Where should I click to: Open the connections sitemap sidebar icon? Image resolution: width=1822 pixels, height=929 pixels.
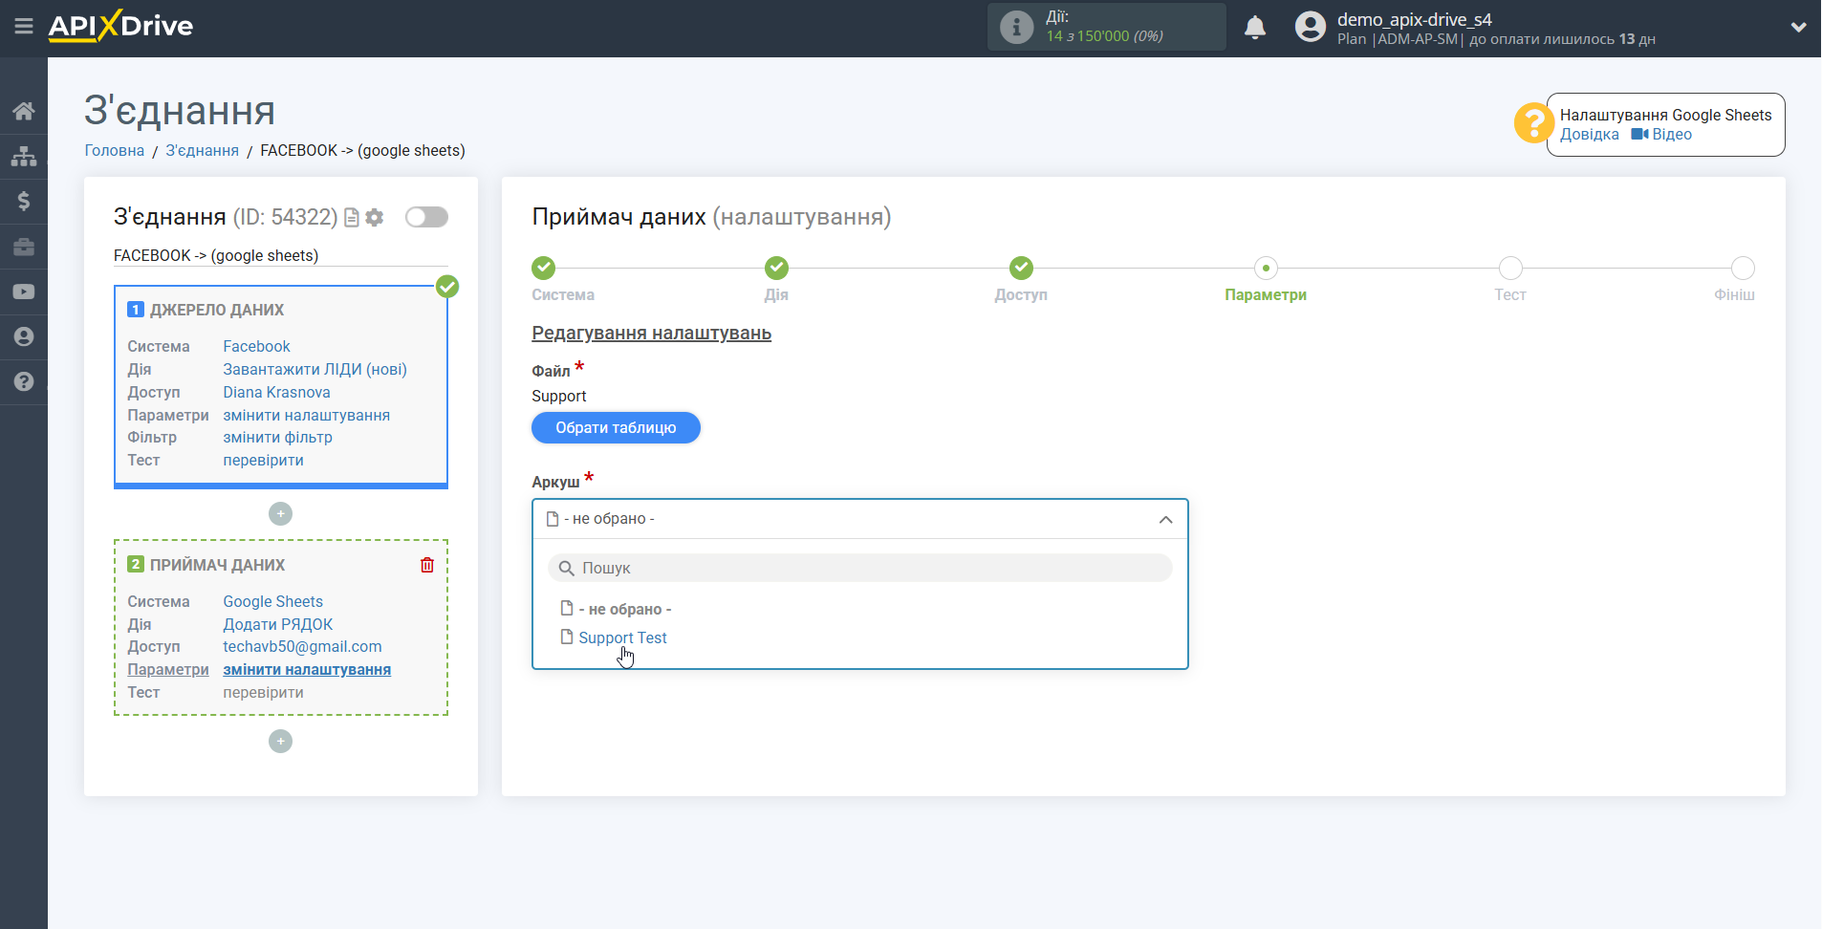[x=24, y=156]
